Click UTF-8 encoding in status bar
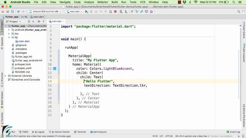246x138 pixels. pos(169,136)
